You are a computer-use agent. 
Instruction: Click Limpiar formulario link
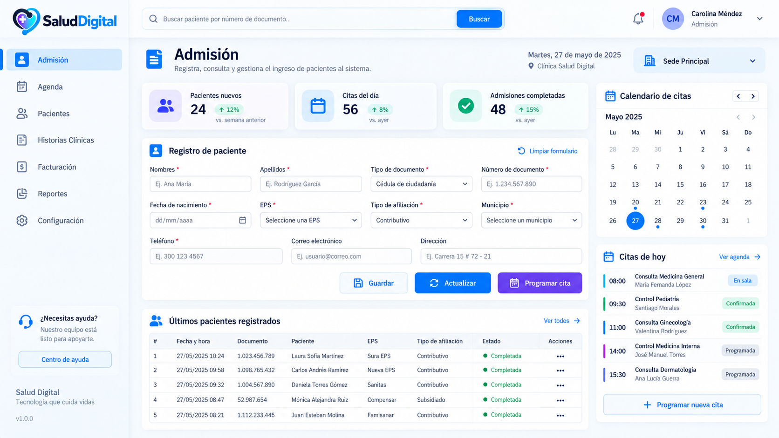point(547,151)
